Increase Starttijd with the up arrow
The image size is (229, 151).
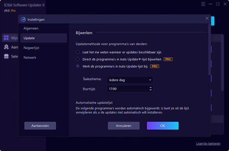click(151, 87)
